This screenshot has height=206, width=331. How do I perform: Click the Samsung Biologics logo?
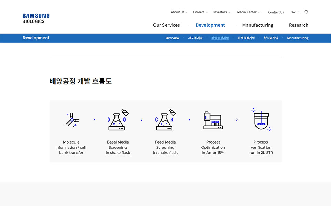click(36, 19)
